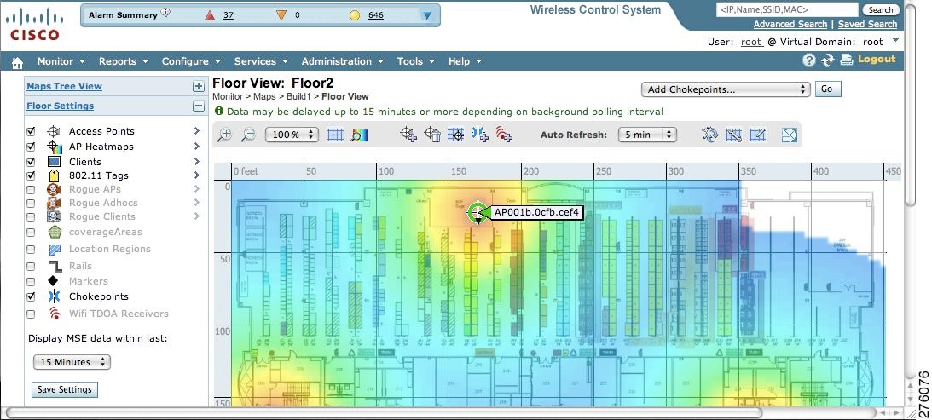This screenshot has width=932, height=420.
Task: Open the Services menu
Action: coord(261,61)
